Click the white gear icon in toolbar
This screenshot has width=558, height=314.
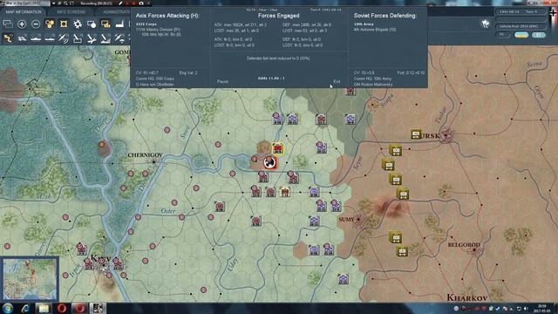[x=78, y=24]
